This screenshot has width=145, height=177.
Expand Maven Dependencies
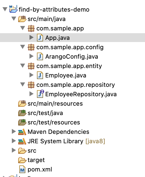[x=14, y=132]
